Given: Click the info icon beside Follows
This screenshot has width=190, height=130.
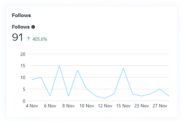Looking at the screenshot, I should [x=33, y=27].
